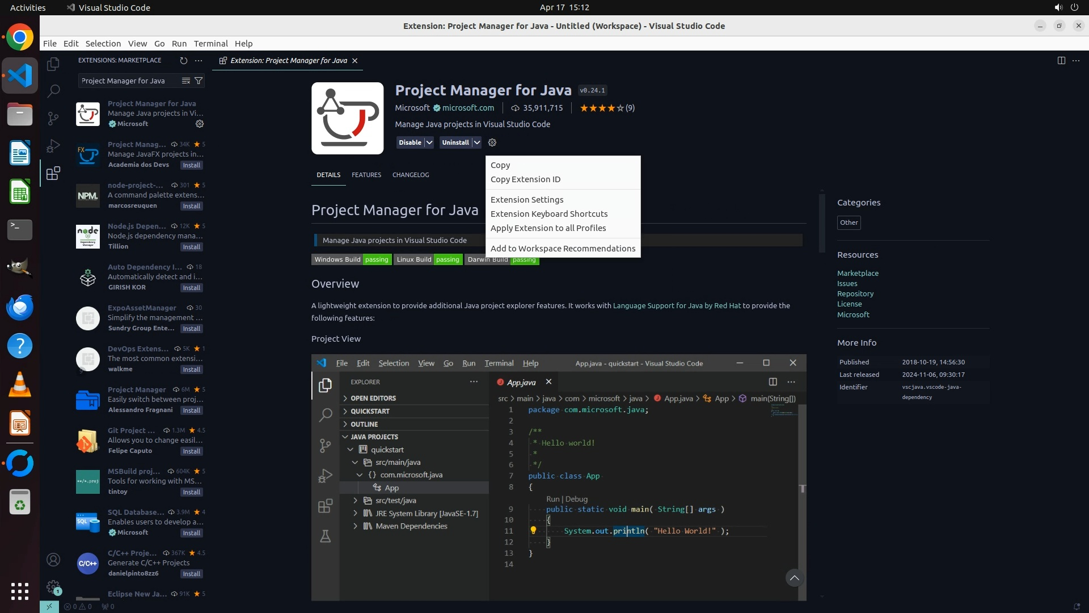The width and height of the screenshot is (1089, 613).
Task: Open the Explorer view in activity bar
Action: pos(53,64)
